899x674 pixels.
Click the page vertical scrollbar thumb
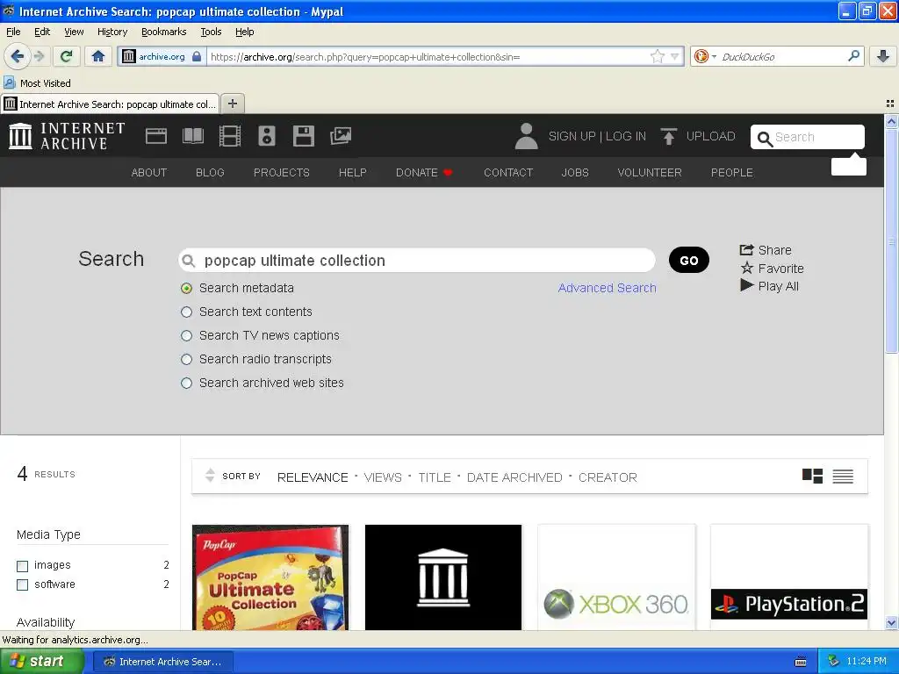(891, 240)
